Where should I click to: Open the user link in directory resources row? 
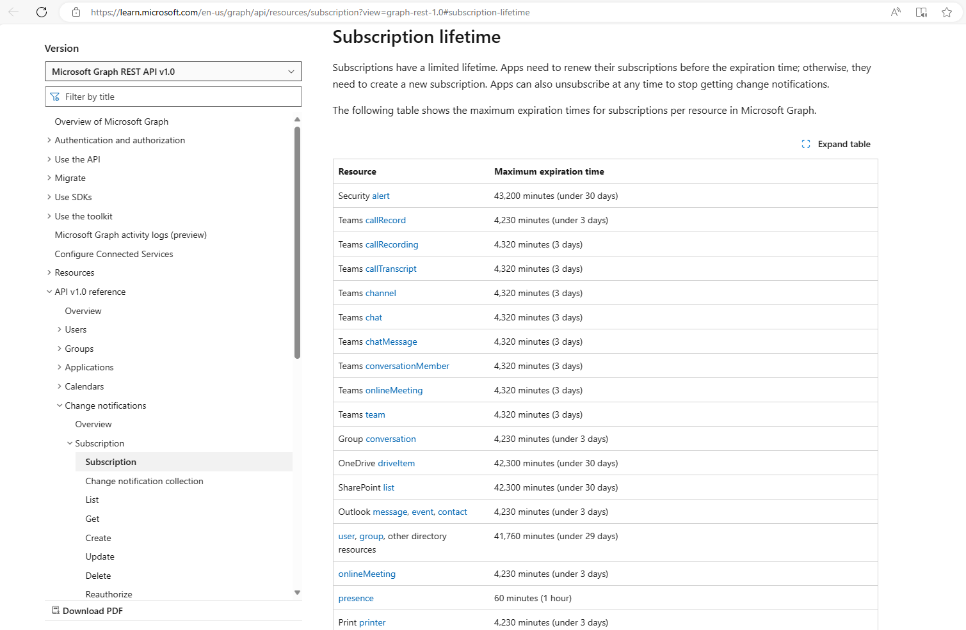coord(347,536)
